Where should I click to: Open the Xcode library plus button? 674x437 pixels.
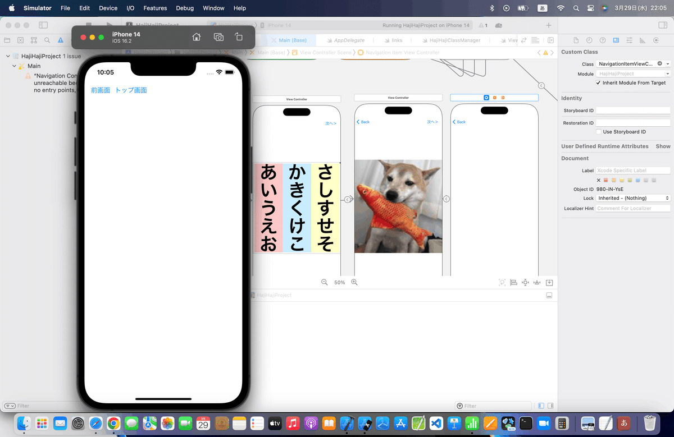(x=549, y=25)
